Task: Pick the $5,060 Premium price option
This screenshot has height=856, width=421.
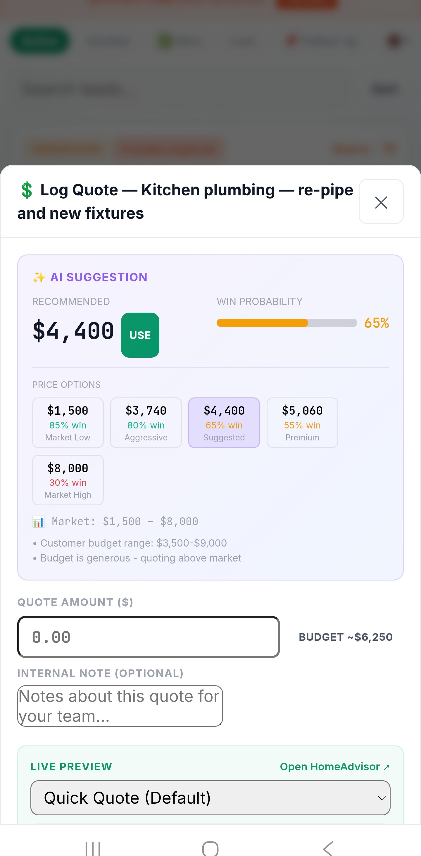Action: click(x=302, y=423)
